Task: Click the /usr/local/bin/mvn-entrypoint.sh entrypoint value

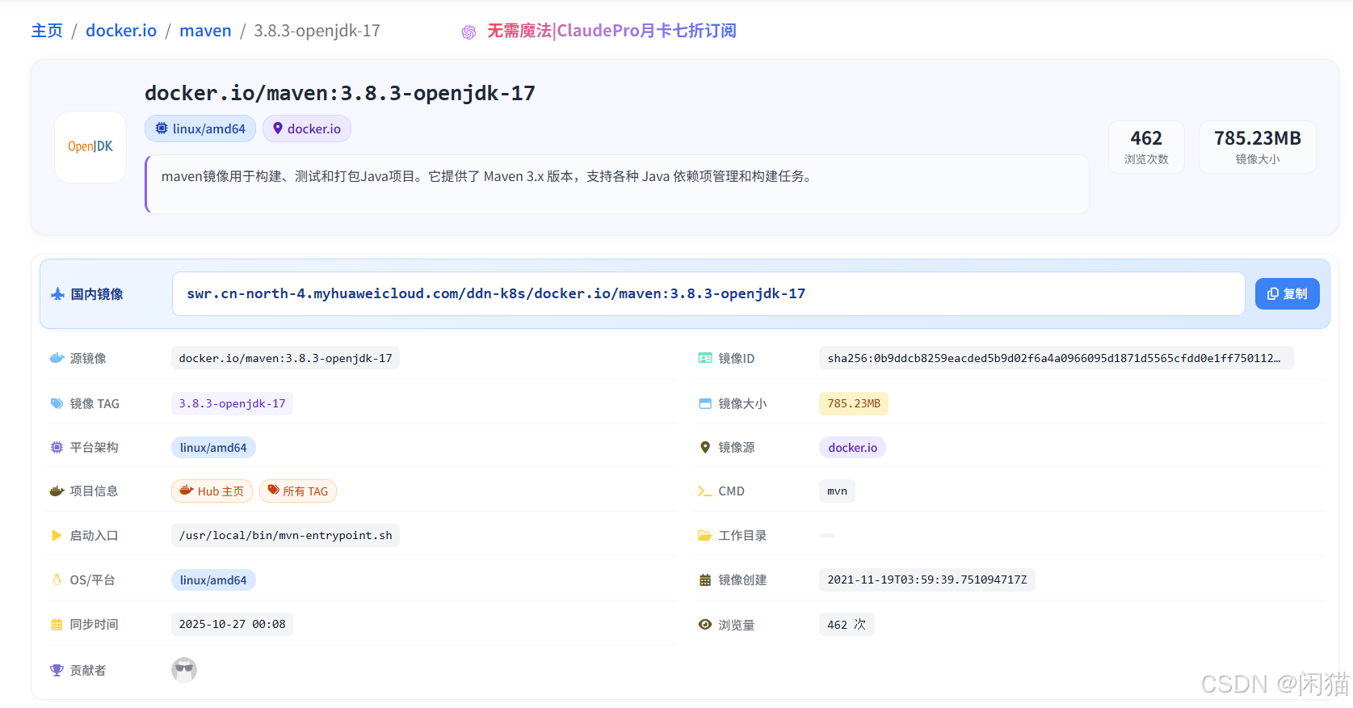Action: coord(285,535)
